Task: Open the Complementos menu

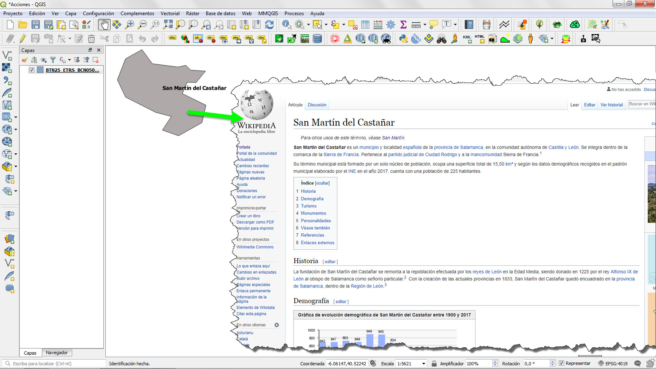Action: 137,14
